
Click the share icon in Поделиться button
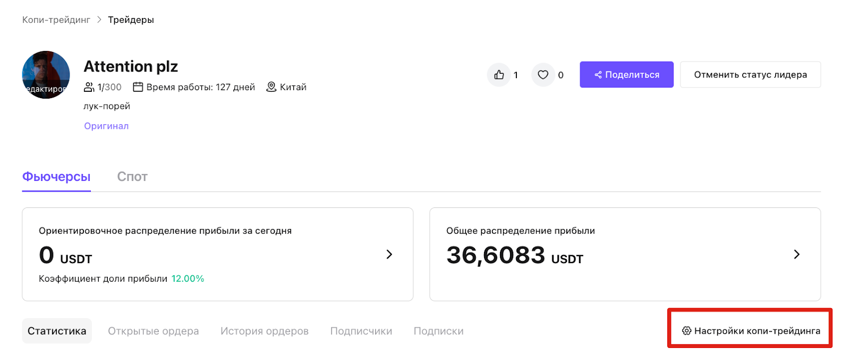(598, 75)
